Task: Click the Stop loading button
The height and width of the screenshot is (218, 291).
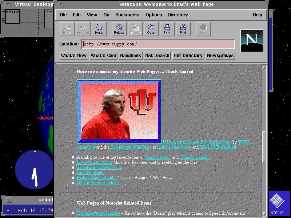Action: point(203,29)
